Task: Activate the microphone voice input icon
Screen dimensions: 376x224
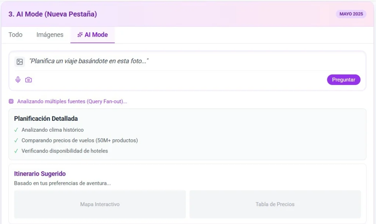Action: [x=18, y=80]
